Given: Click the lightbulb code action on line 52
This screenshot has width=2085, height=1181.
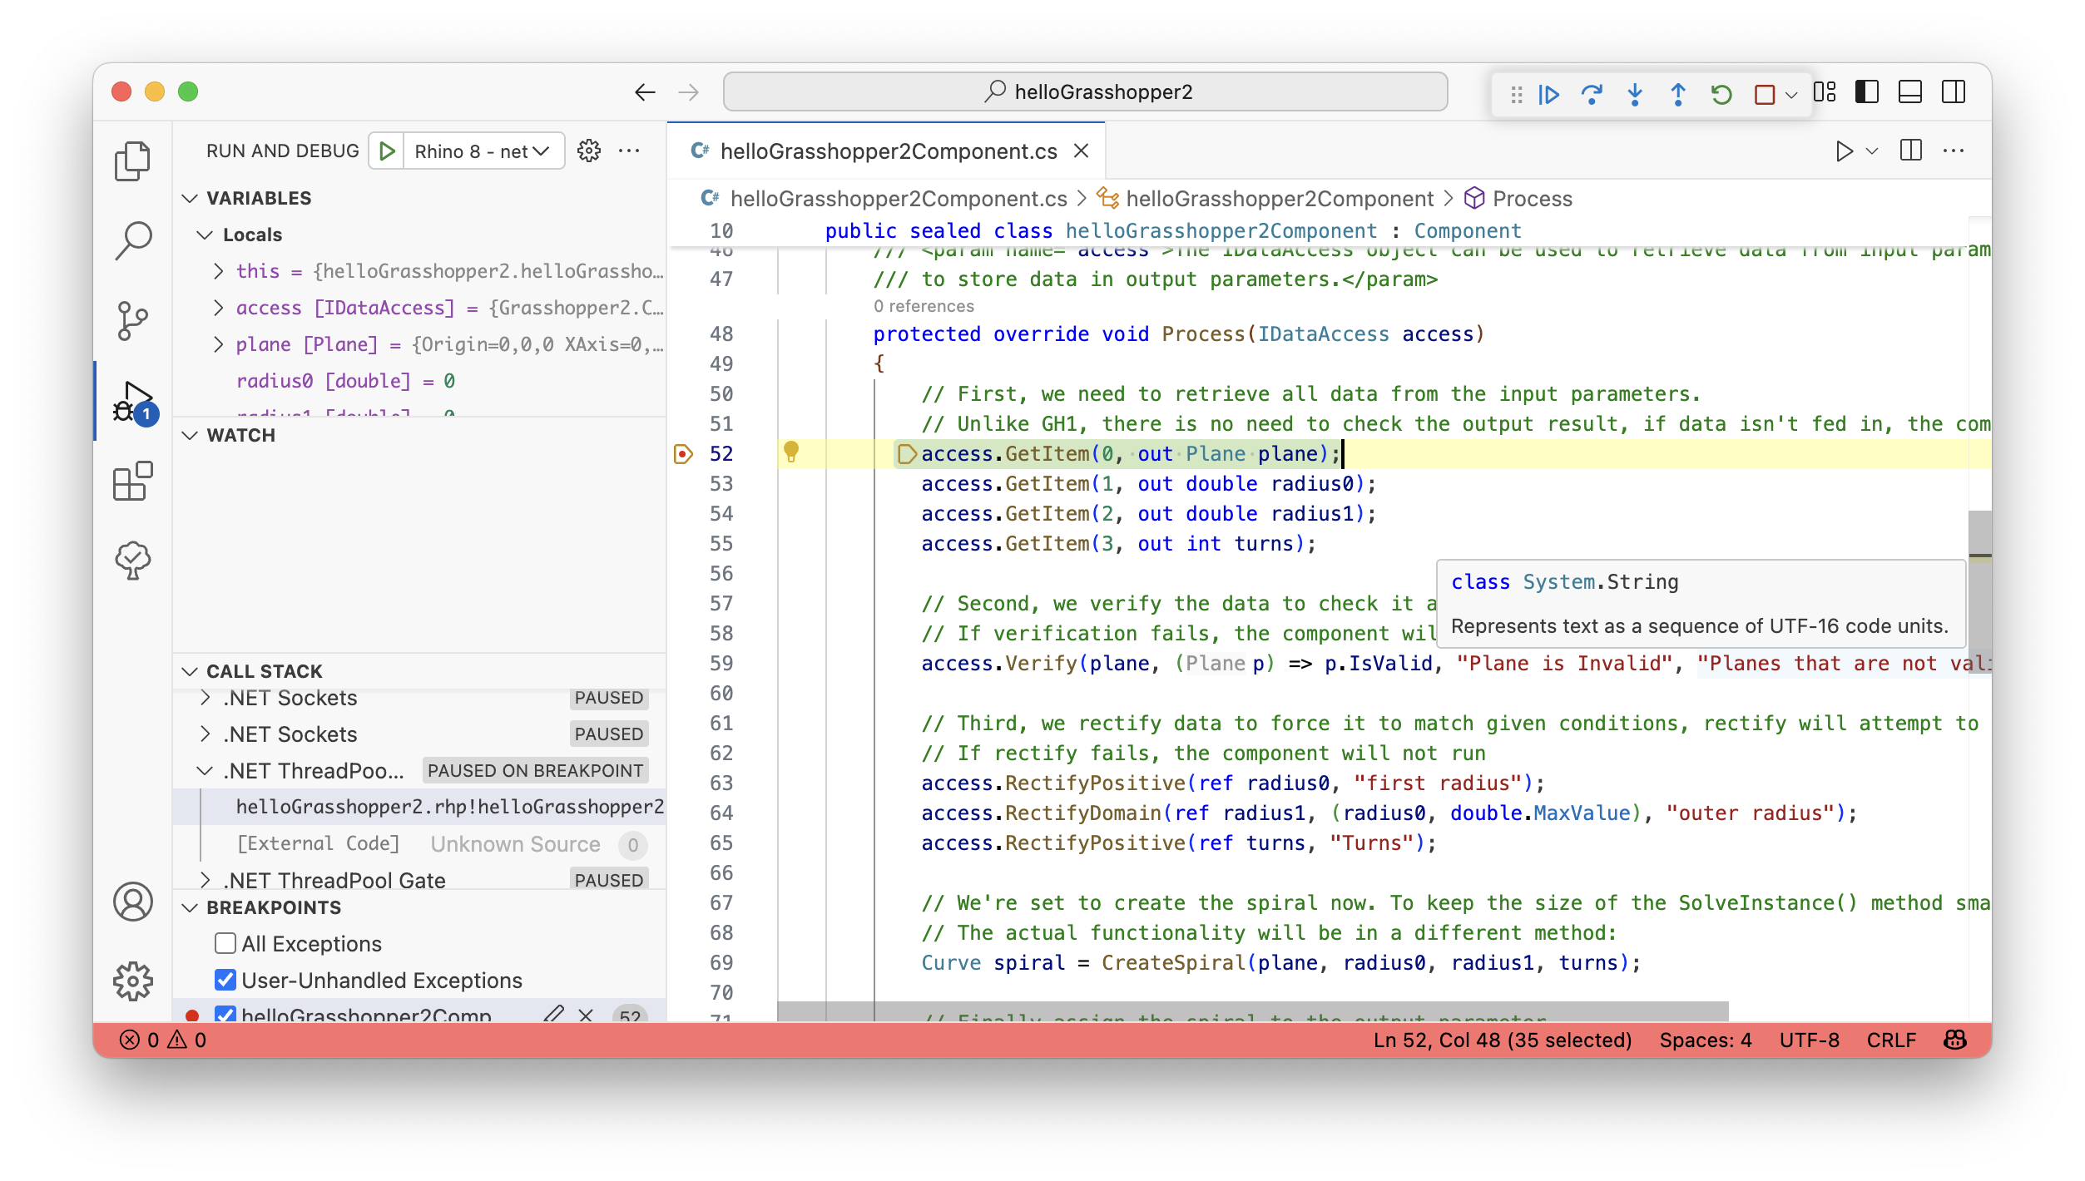Looking at the screenshot, I should 791,452.
